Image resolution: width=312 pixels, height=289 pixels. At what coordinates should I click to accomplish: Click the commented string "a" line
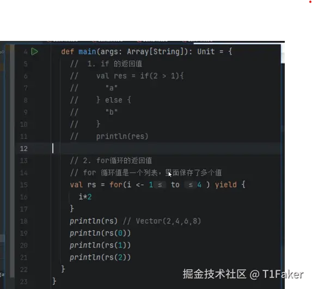coord(112,88)
